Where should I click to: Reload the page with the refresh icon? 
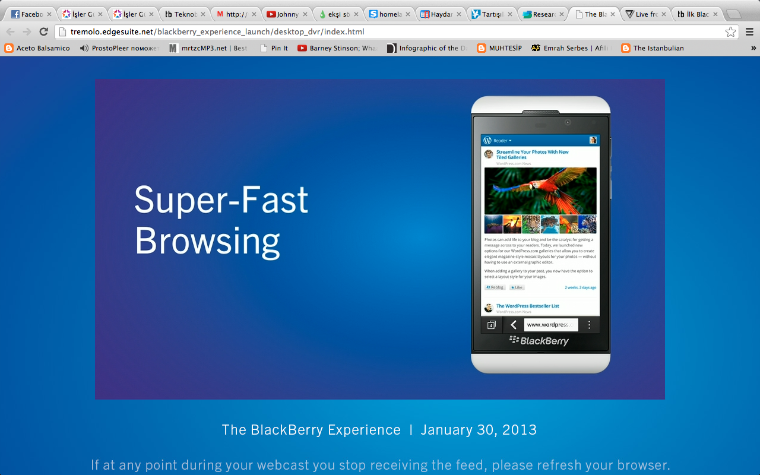pyautogui.click(x=44, y=32)
